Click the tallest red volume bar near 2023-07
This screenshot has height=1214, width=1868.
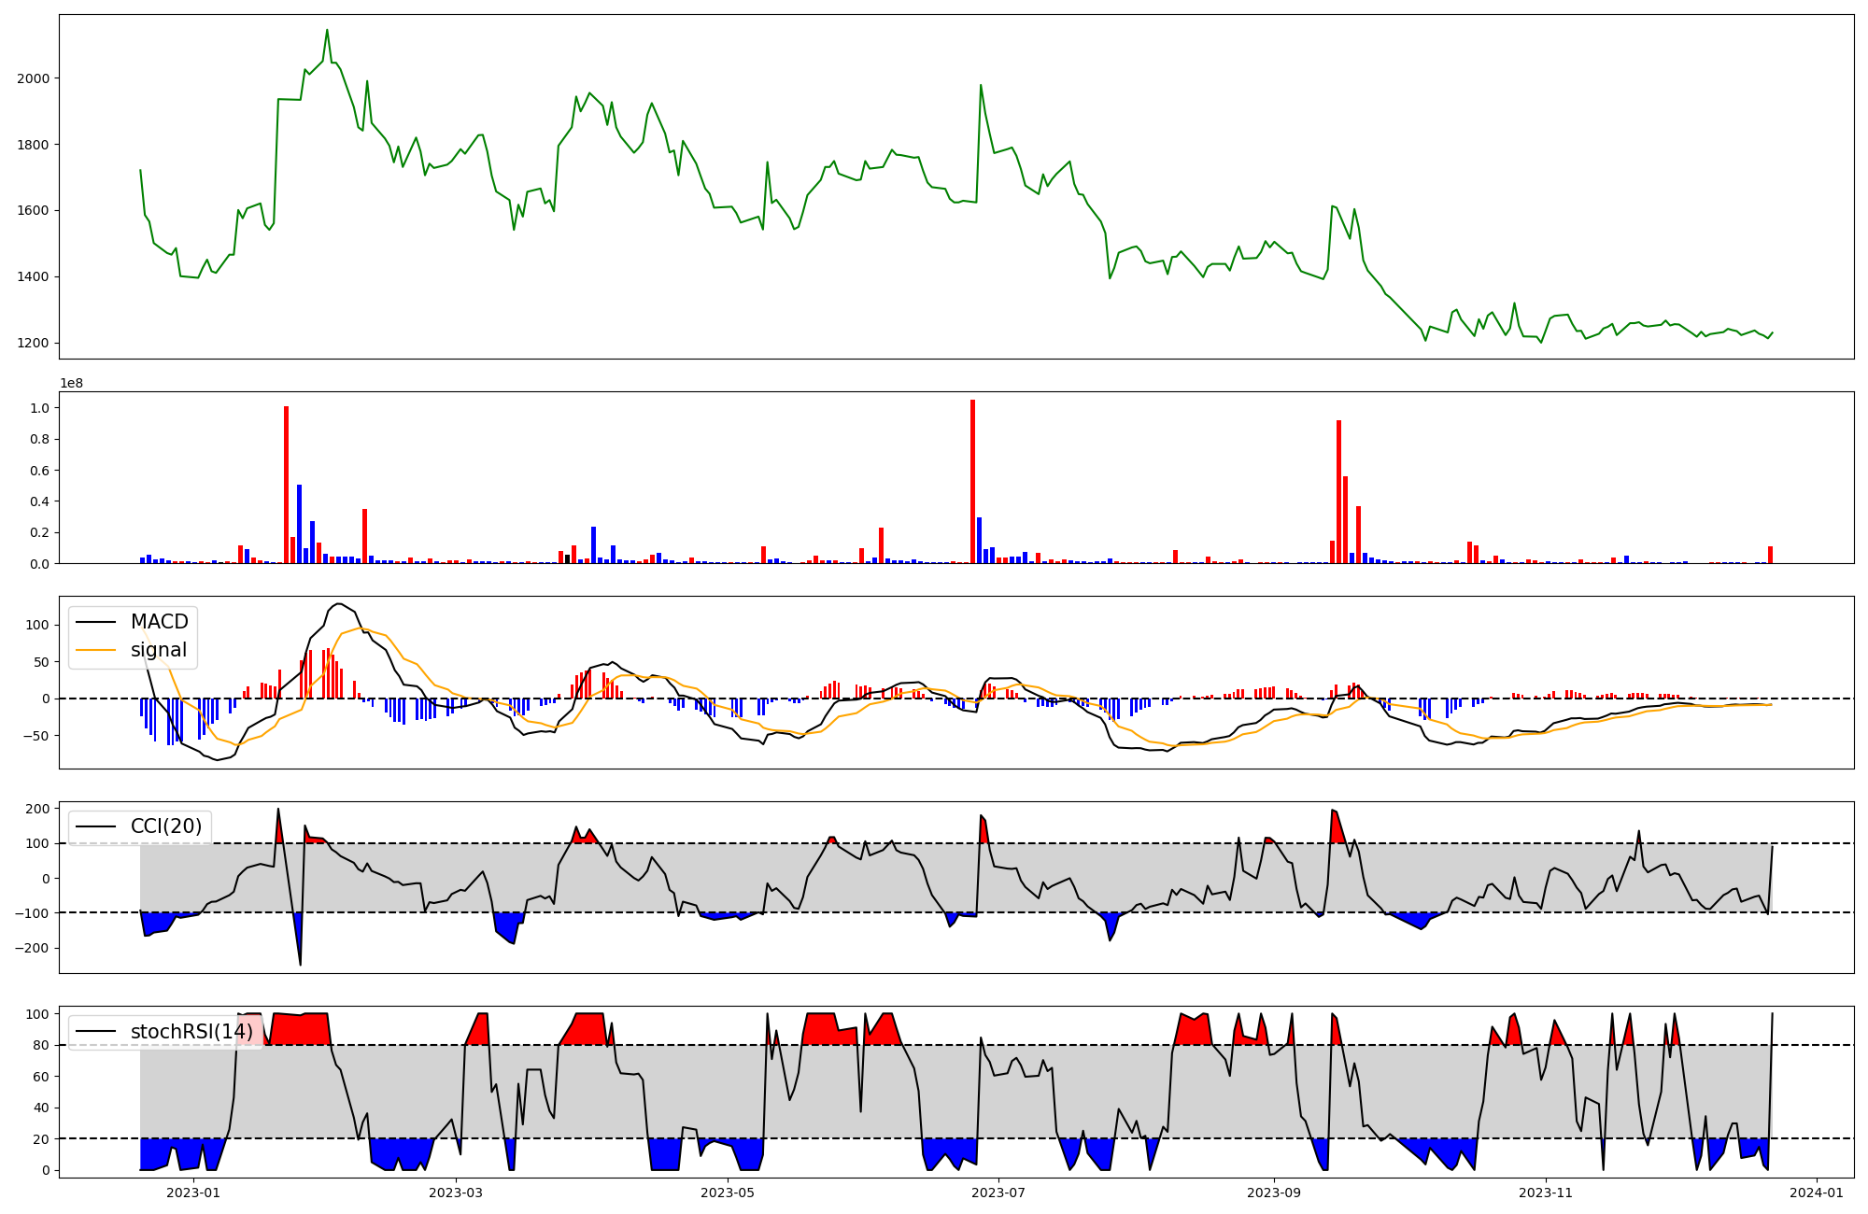click(972, 481)
